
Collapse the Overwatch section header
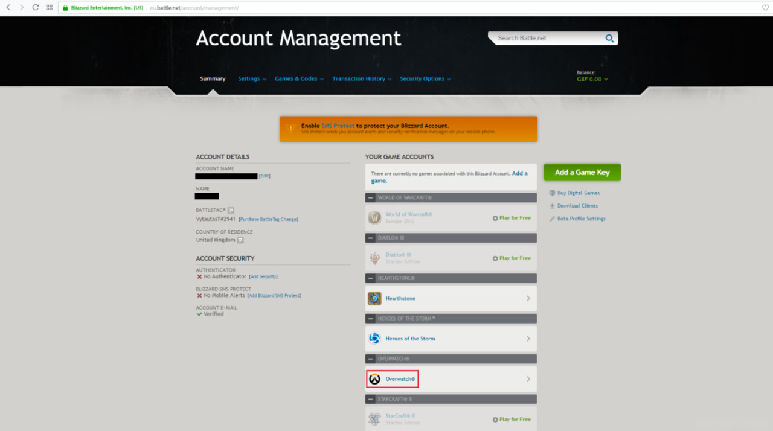(369, 359)
